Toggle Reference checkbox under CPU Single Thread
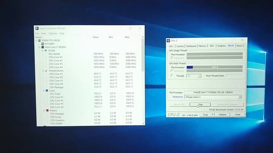The height and width of the screenshot is (153, 273). tap(172, 58)
